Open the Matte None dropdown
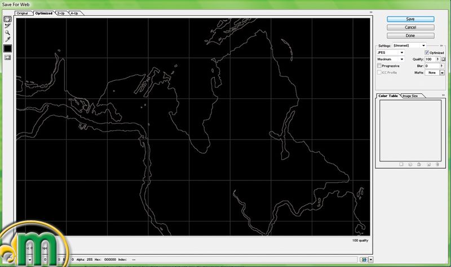This screenshot has width=451, height=267. (x=442, y=73)
